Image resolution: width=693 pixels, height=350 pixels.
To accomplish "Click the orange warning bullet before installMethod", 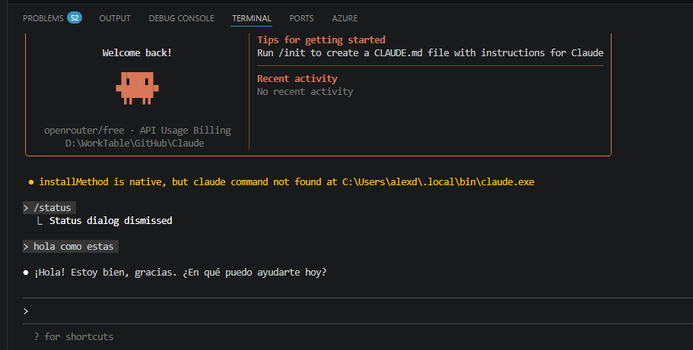I will 30,182.
